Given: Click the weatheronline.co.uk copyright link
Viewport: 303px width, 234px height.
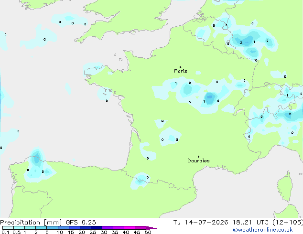Looking at the screenshot, I should [263, 230].
